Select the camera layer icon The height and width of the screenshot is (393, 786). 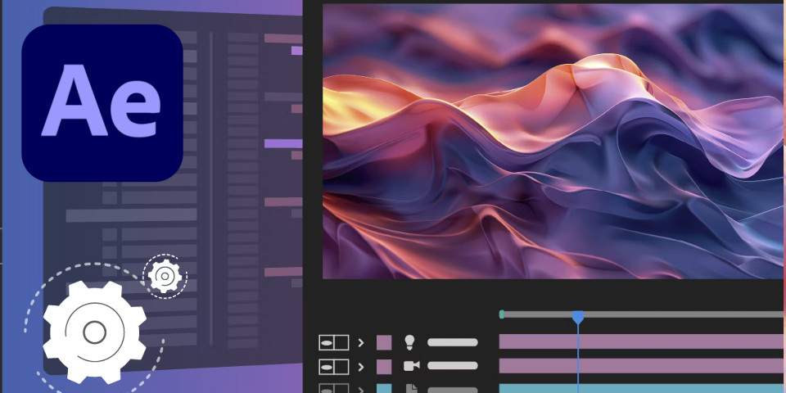point(410,366)
